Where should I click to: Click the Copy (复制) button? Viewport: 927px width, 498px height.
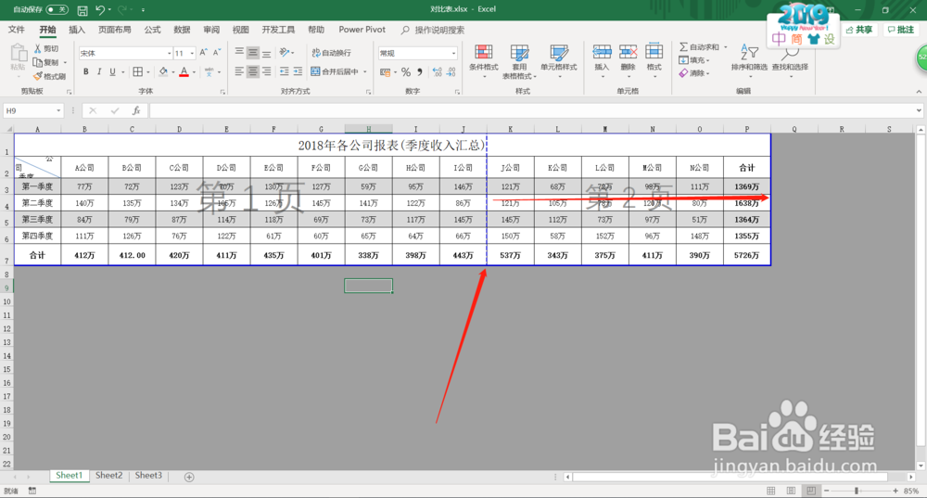[x=46, y=62]
